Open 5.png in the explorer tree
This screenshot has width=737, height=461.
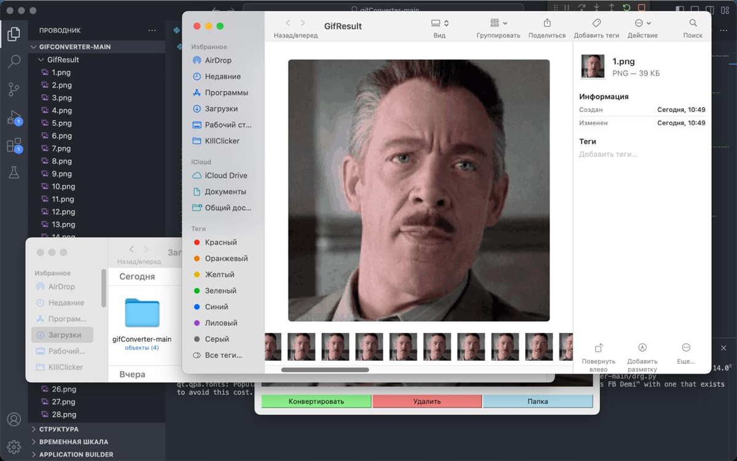[61, 123]
